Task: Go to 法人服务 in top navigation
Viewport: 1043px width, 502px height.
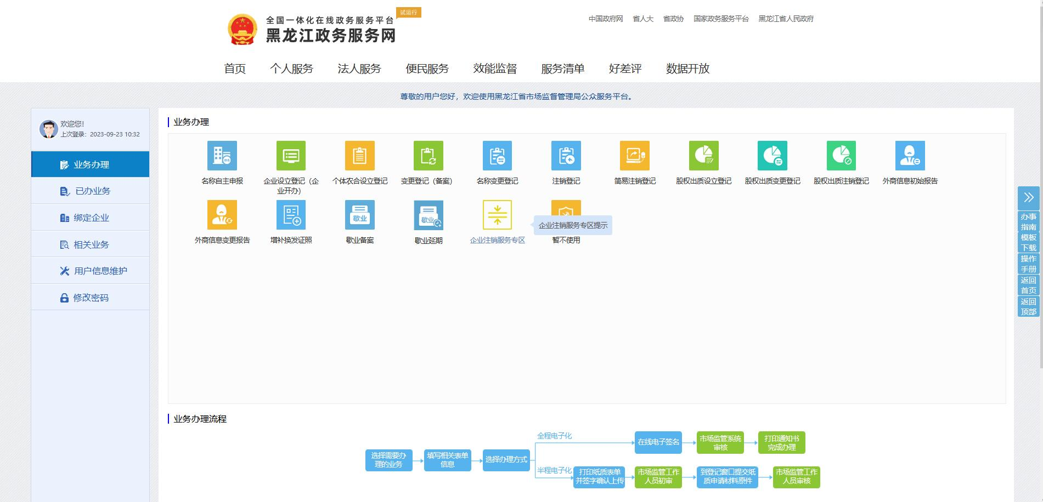Action: pyautogui.click(x=359, y=69)
